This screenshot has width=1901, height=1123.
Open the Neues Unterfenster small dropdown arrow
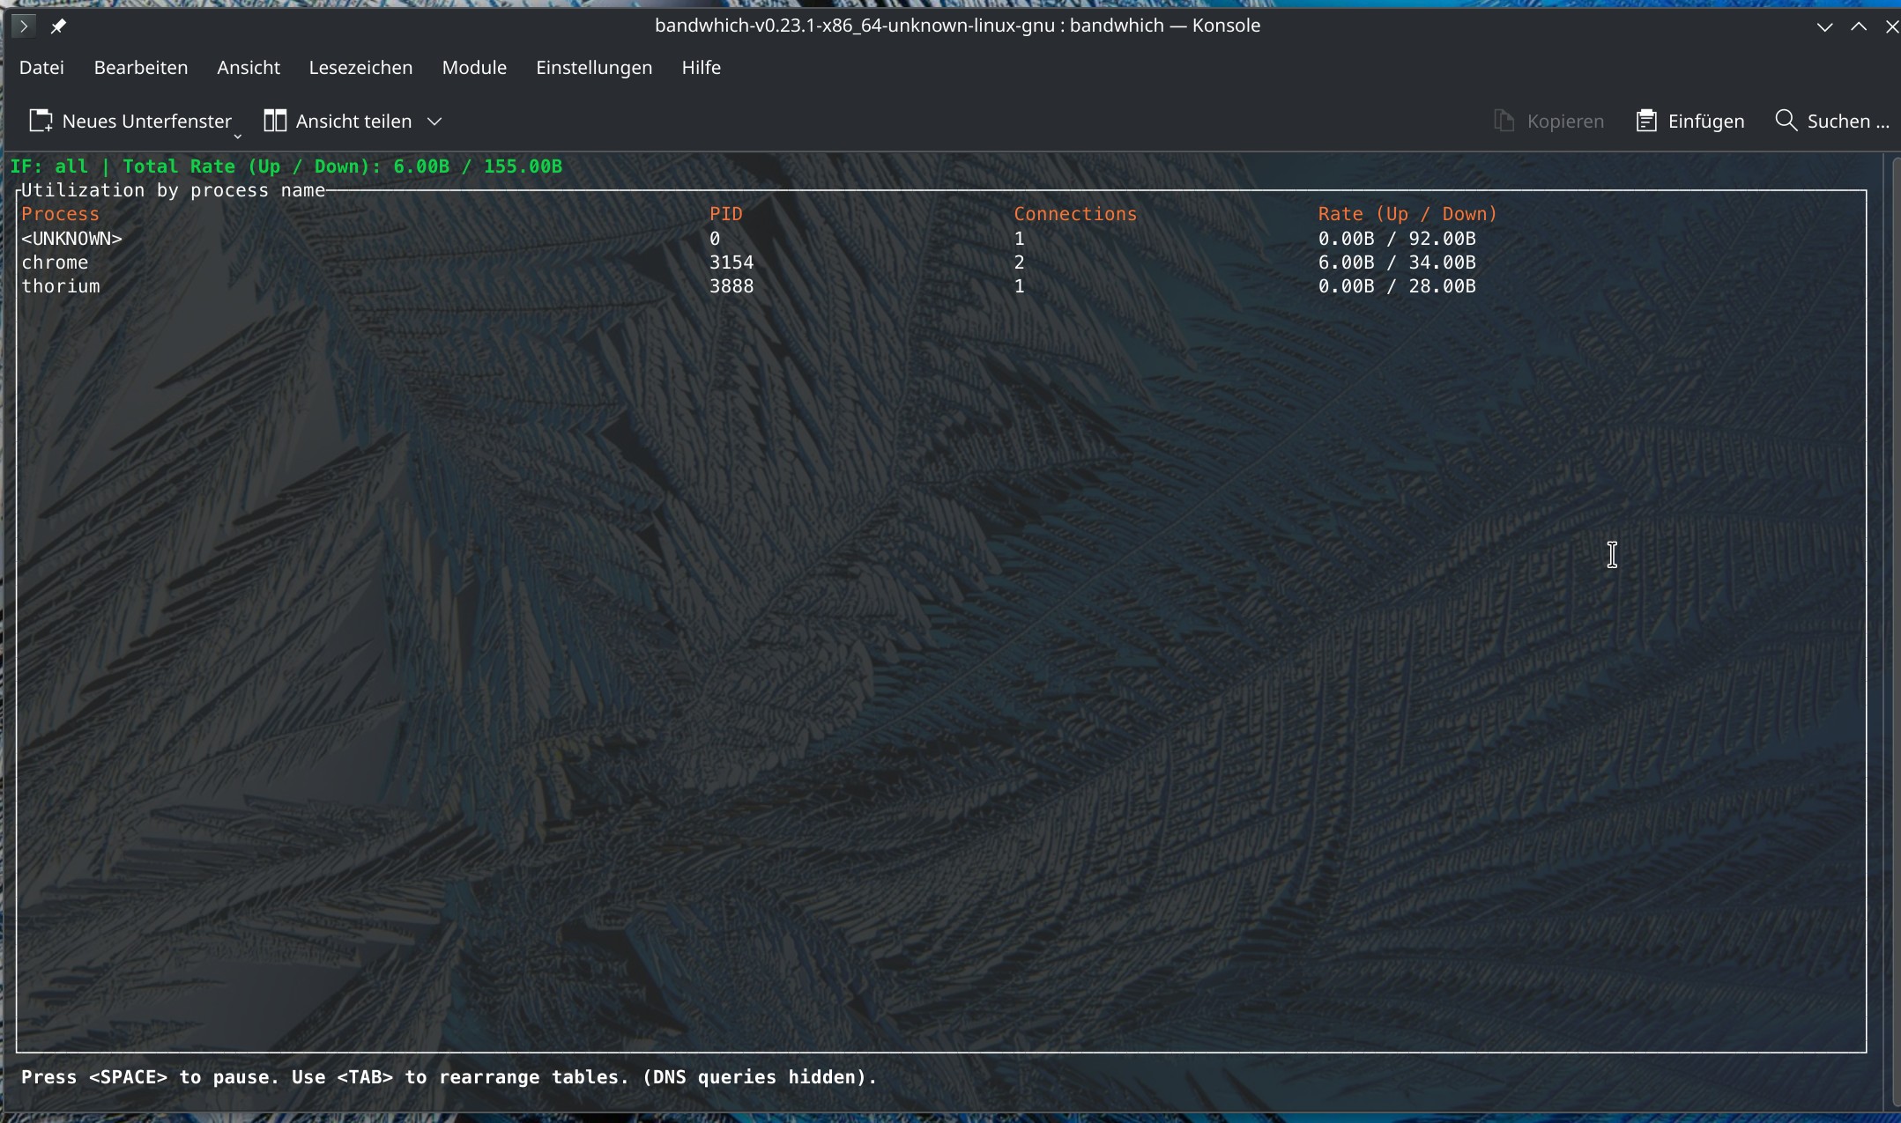[x=237, y=137]
